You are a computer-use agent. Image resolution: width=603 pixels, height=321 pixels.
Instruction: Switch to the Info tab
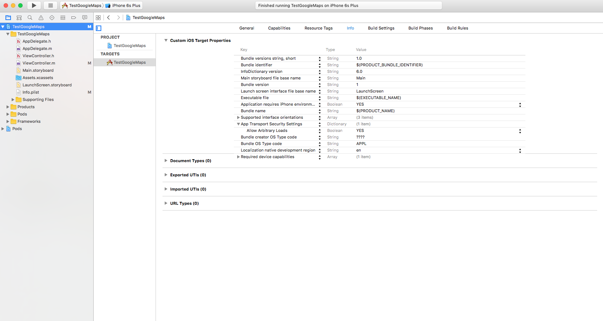(x=350, y=28)
